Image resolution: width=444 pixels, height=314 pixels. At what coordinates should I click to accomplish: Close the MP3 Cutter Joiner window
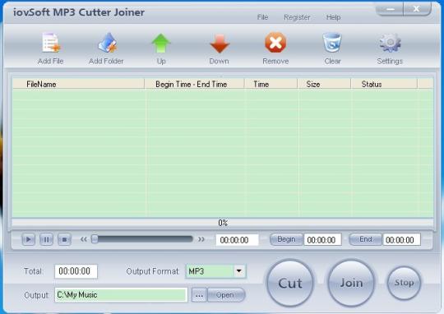pyautogui.click(x=417, y=9)
